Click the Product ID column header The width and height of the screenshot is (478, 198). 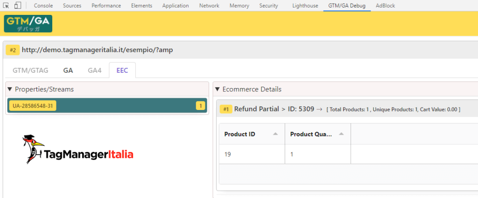coord(252,134)
